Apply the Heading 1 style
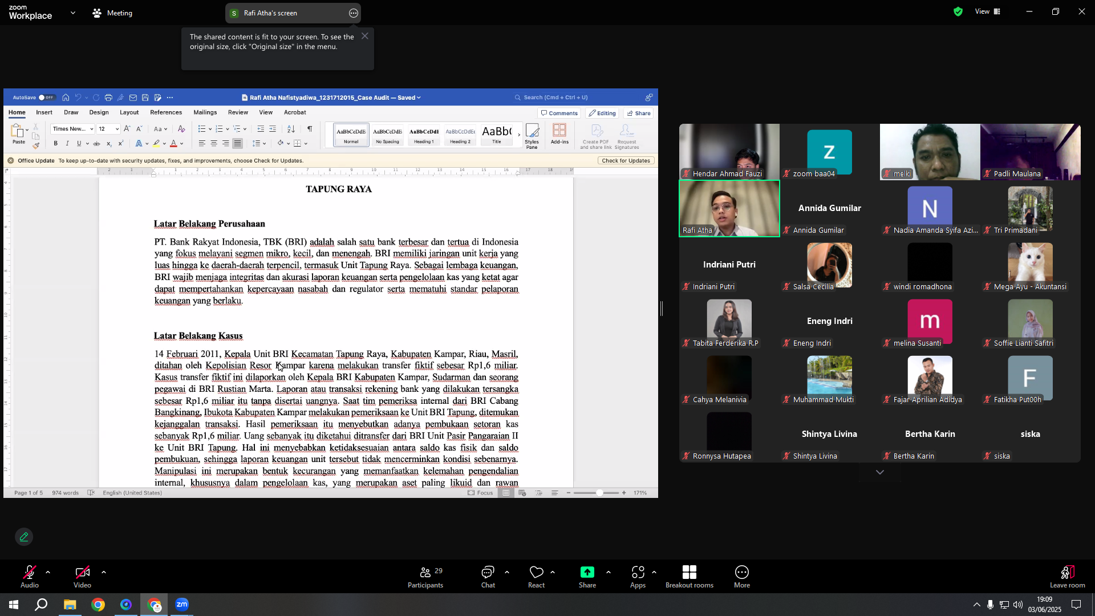This screenshot has width=1095, height=616. click(x=424, y=135)
